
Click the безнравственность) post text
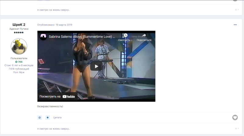pos(50,106)
